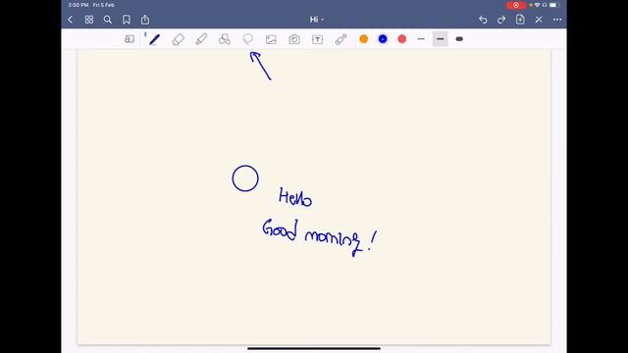Select the Pen tool
Image resolution: width=628 pixels, height=353 pixels.
[154, 39]
